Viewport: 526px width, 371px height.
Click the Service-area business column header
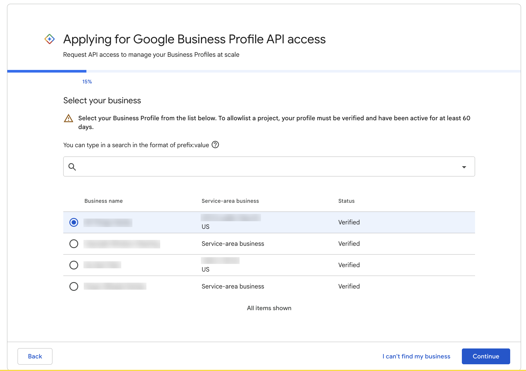pyautogui.click(x=230, y=201)
